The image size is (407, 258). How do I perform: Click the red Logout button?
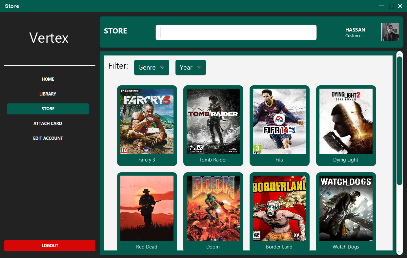click(50, 246)
